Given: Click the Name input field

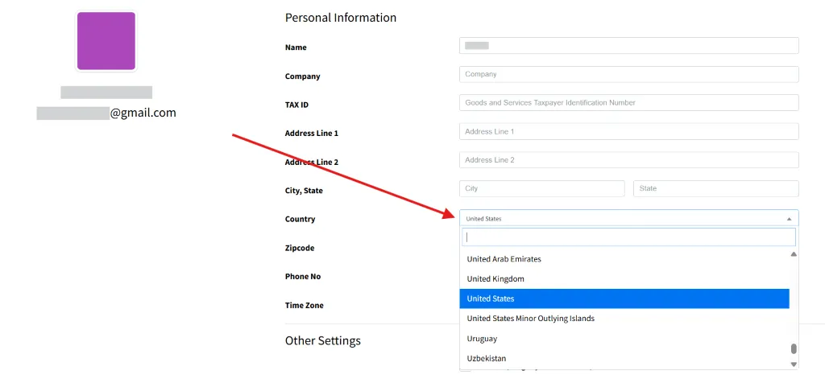Looking at the screenshot, I should [x=628, y=46].
